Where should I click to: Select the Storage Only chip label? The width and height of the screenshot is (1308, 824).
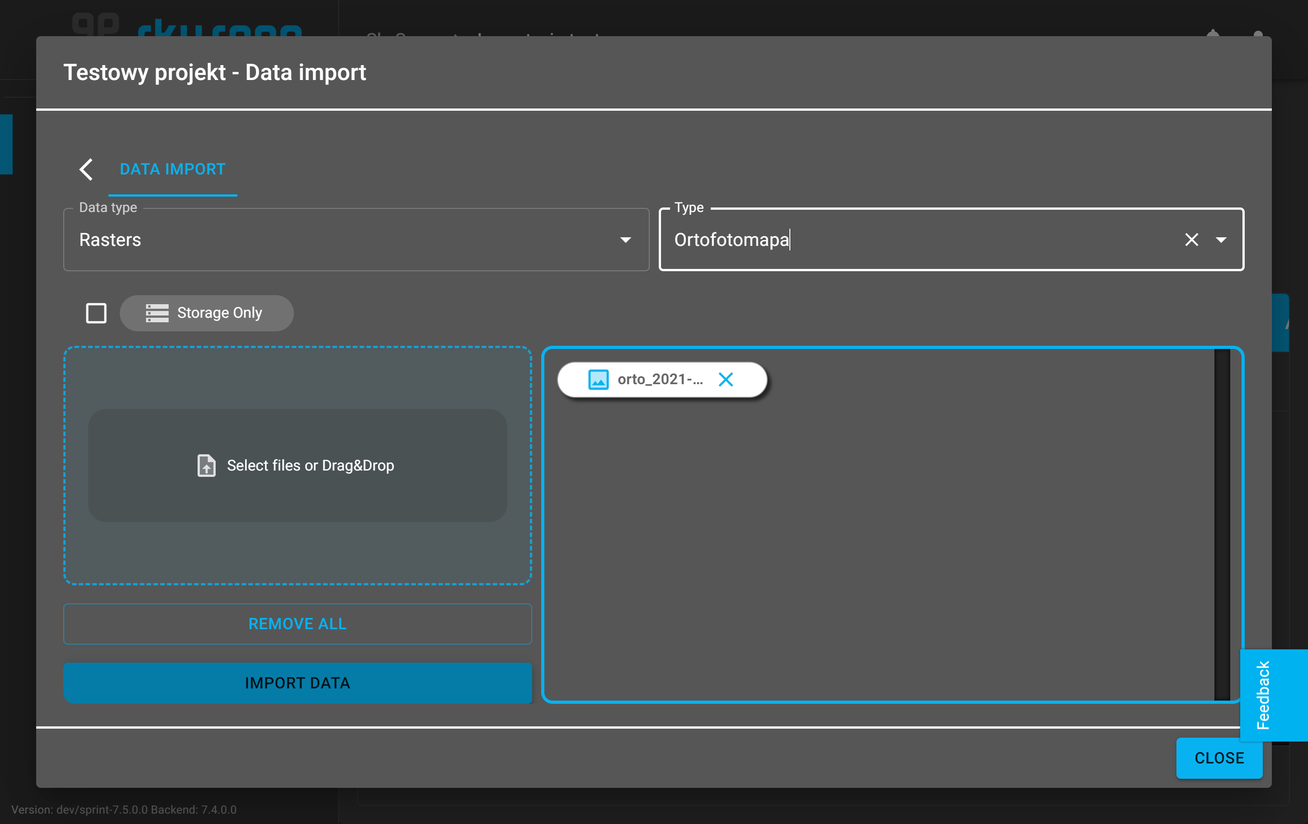[219, 313]
